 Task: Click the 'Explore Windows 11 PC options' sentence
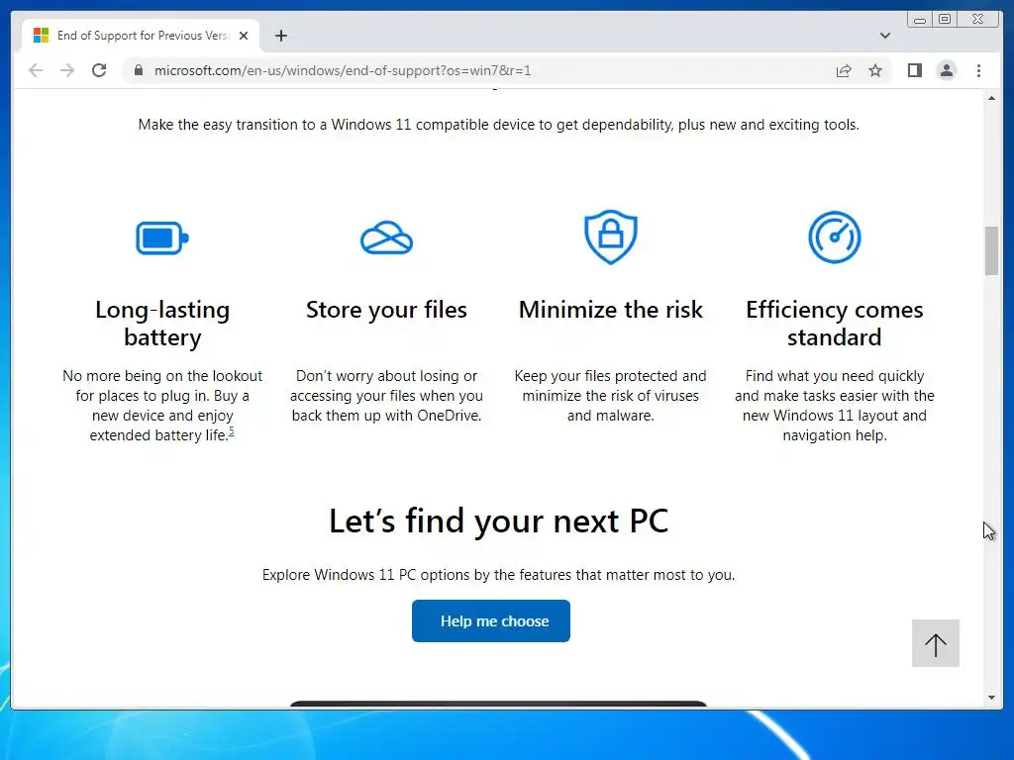point(499,575)
